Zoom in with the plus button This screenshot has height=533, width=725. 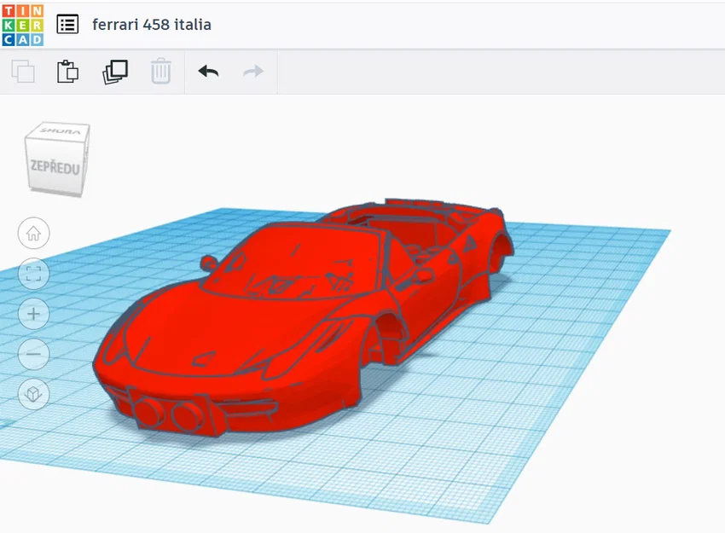pyautogui.click(x=33, y=314)
